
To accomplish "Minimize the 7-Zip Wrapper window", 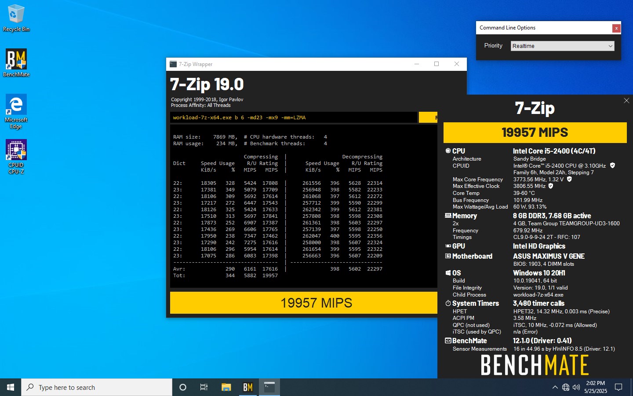I will (417, 64).
